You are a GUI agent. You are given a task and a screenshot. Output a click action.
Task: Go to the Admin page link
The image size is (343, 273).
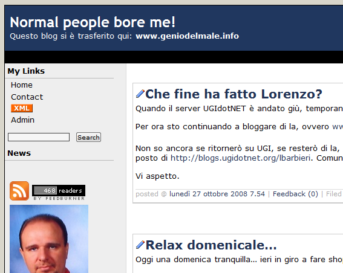click(x=23, y=120)
